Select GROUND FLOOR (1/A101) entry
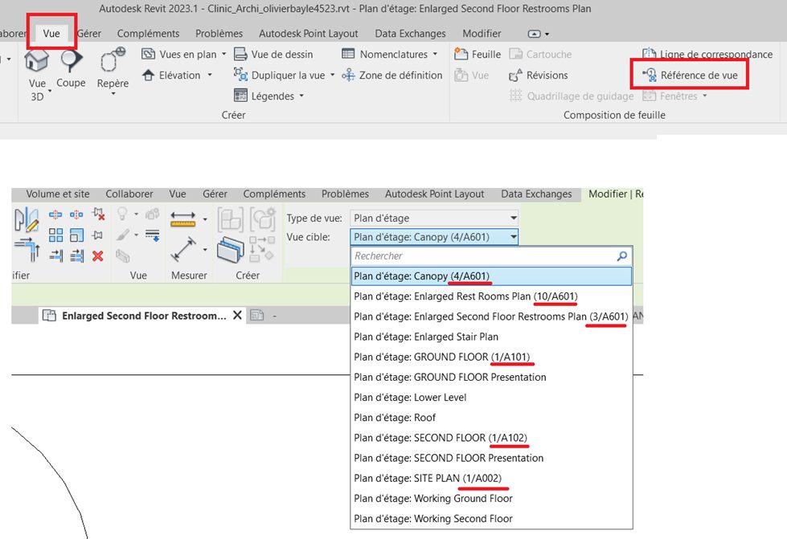The image size is (787, 539). [x=491, y=357]
